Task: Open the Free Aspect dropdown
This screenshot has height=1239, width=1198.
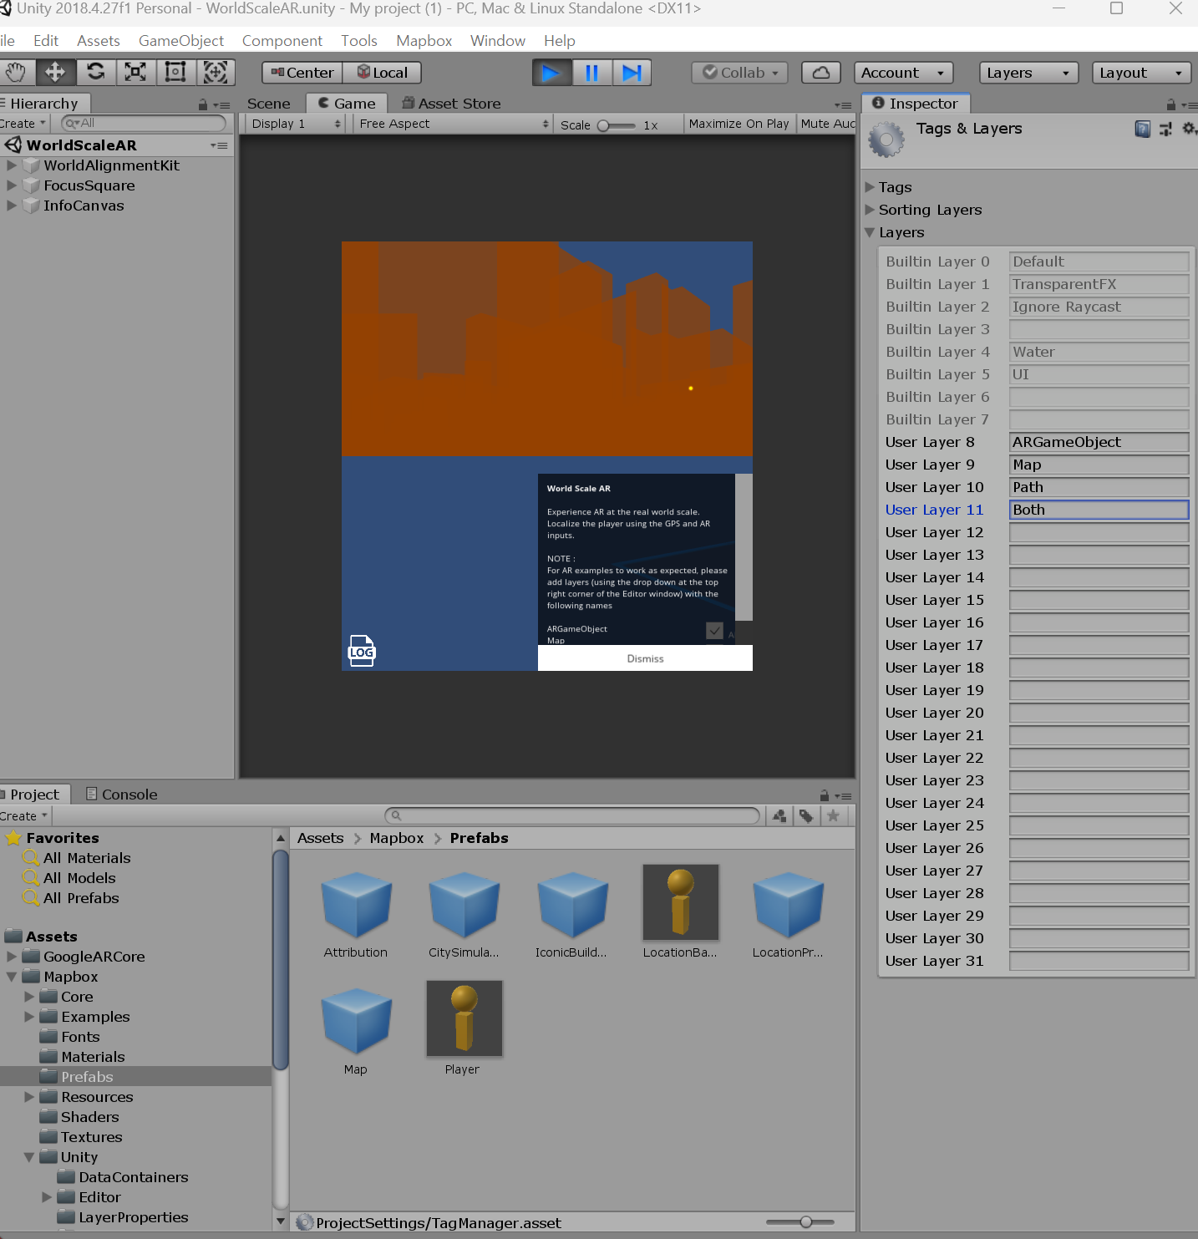Action: [x=452, y=124]
